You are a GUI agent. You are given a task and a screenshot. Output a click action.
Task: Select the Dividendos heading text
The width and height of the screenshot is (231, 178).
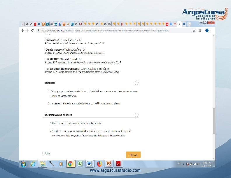[x=52, y=40]
